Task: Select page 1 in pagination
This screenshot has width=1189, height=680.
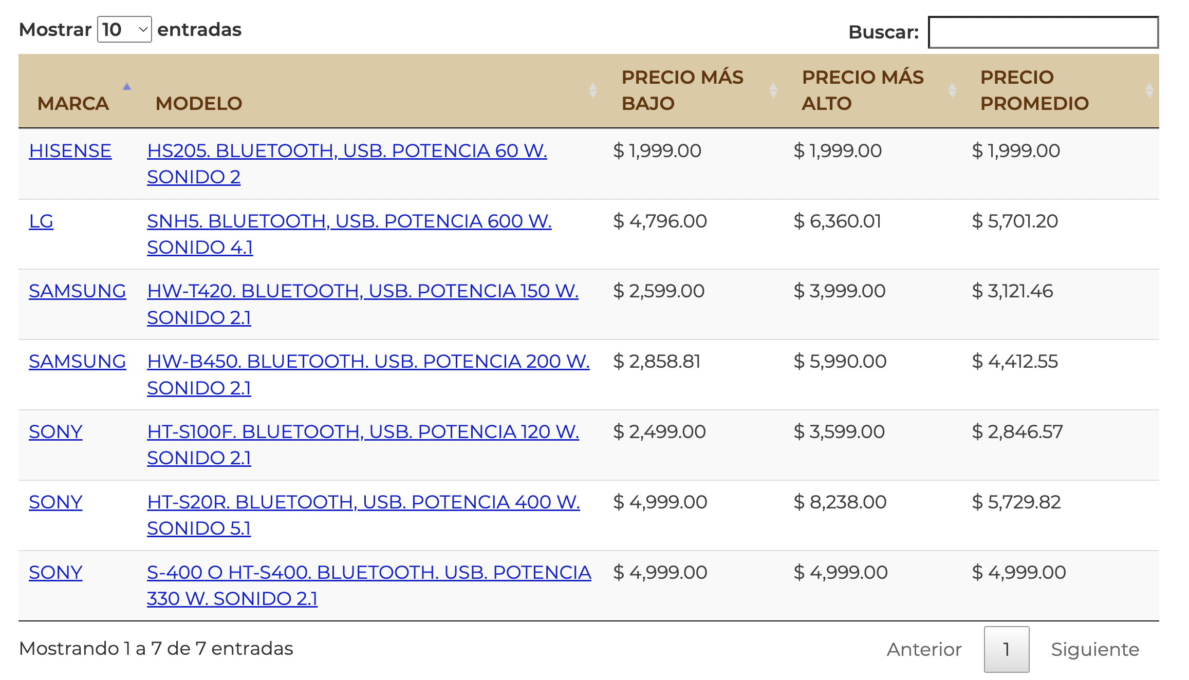Action: pyautogui.click(x=1006, y=650)
